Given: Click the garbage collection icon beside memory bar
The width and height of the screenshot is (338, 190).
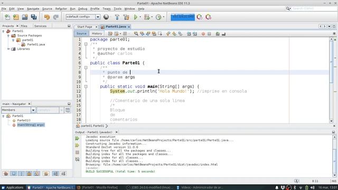Looking at the screenshot, I should (x=200, y=17).
